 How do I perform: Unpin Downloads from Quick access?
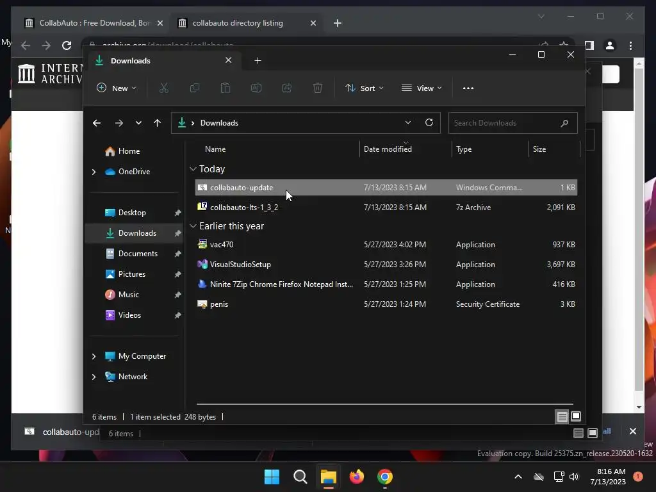click(x=178, y=233)
